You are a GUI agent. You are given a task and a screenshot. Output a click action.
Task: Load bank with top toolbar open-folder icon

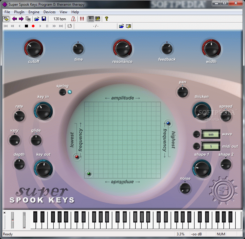(x=37, y=19)
